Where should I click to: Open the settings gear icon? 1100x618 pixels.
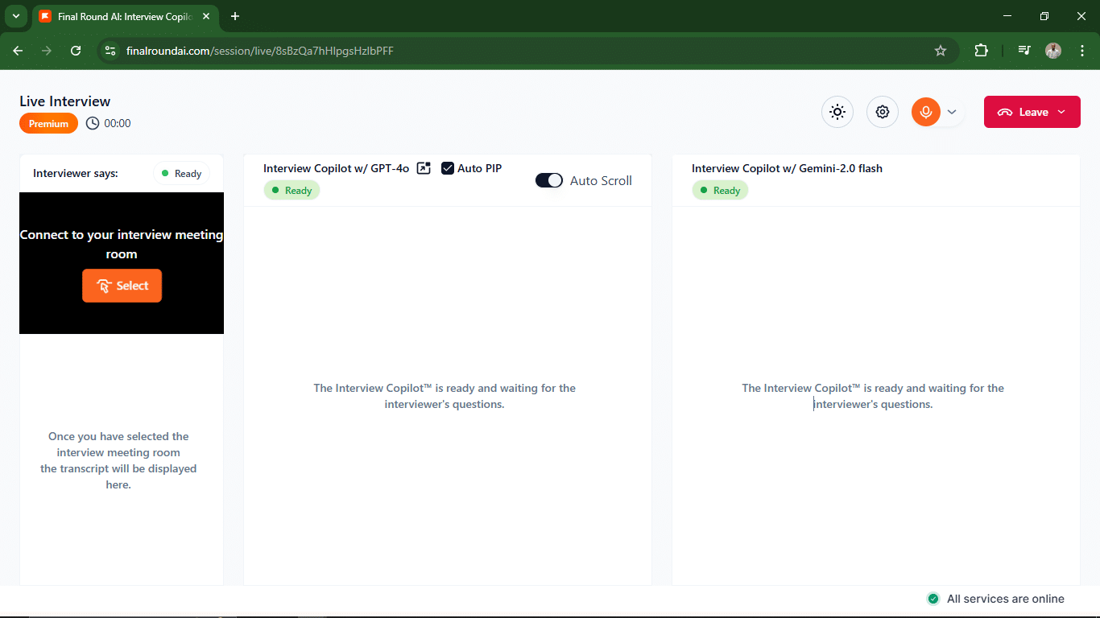(883, 112)
